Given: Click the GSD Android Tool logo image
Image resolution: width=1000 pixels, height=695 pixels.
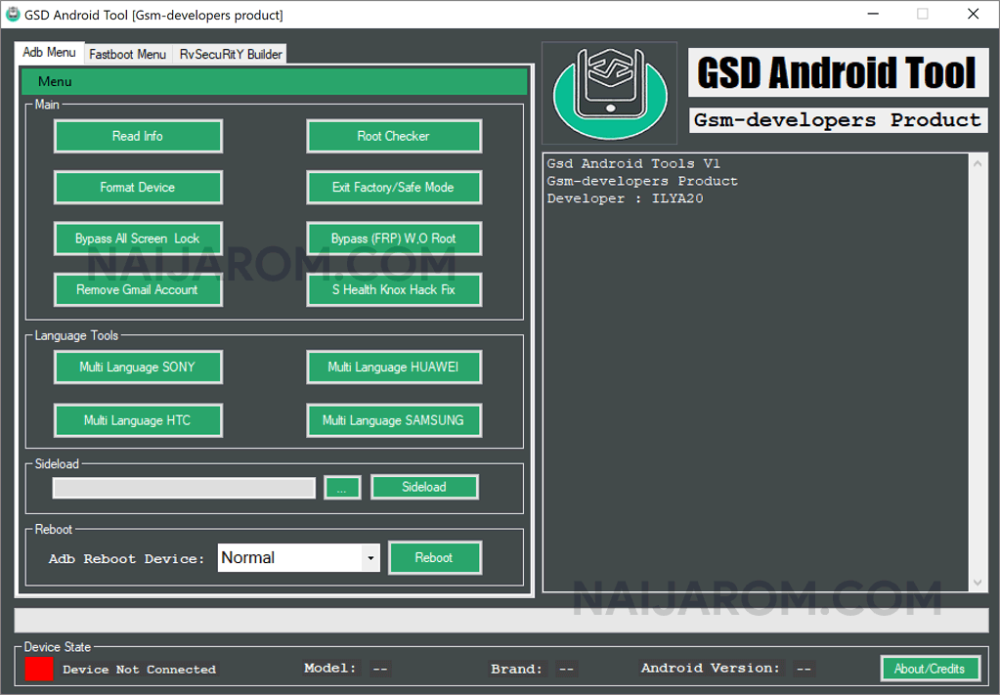Looking at the screenshot, I should point(610,93).
